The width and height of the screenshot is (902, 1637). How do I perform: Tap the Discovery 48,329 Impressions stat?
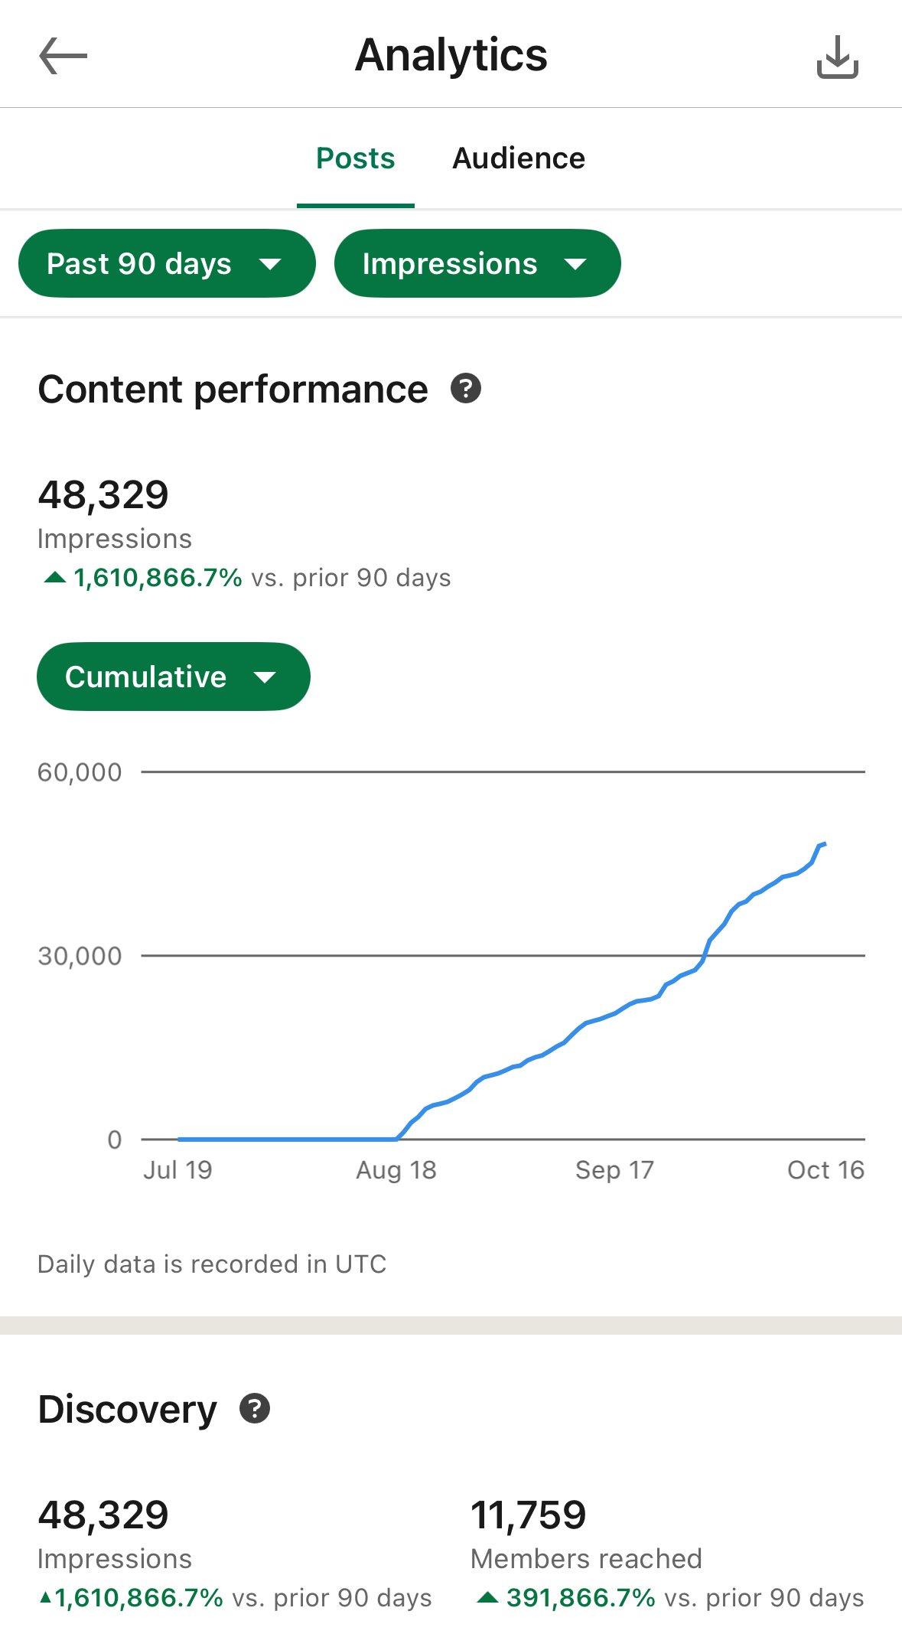tap(103, 1515)
